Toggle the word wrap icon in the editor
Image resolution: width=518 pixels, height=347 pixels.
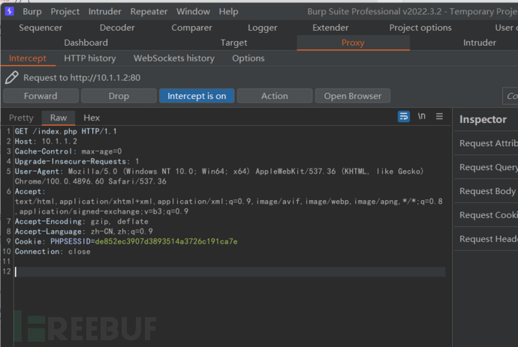point(404,116)
